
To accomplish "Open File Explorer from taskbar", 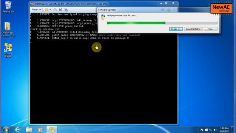I will coord(29,130).
